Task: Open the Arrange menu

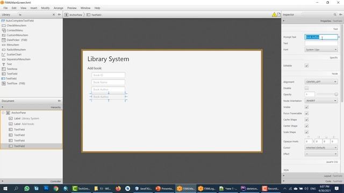Action: pyautogui.click(x=59, y=8)
